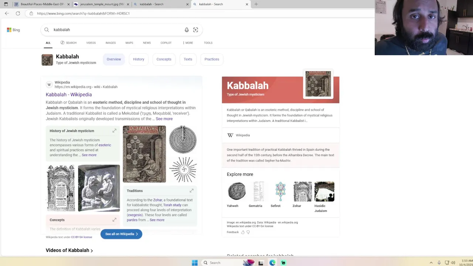The width and height of the screenshot is (473, 266).
Task: Open CC-BY-SA license link below result
Action: point(82,237)
